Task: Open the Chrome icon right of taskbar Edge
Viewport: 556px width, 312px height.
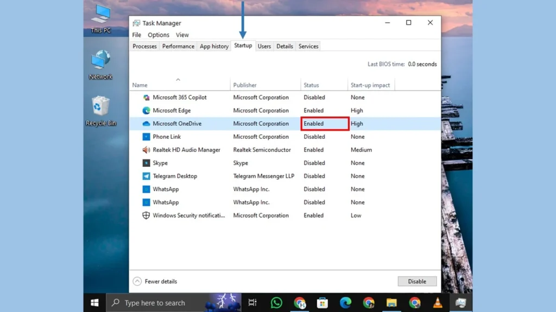Action: point(369,303)
